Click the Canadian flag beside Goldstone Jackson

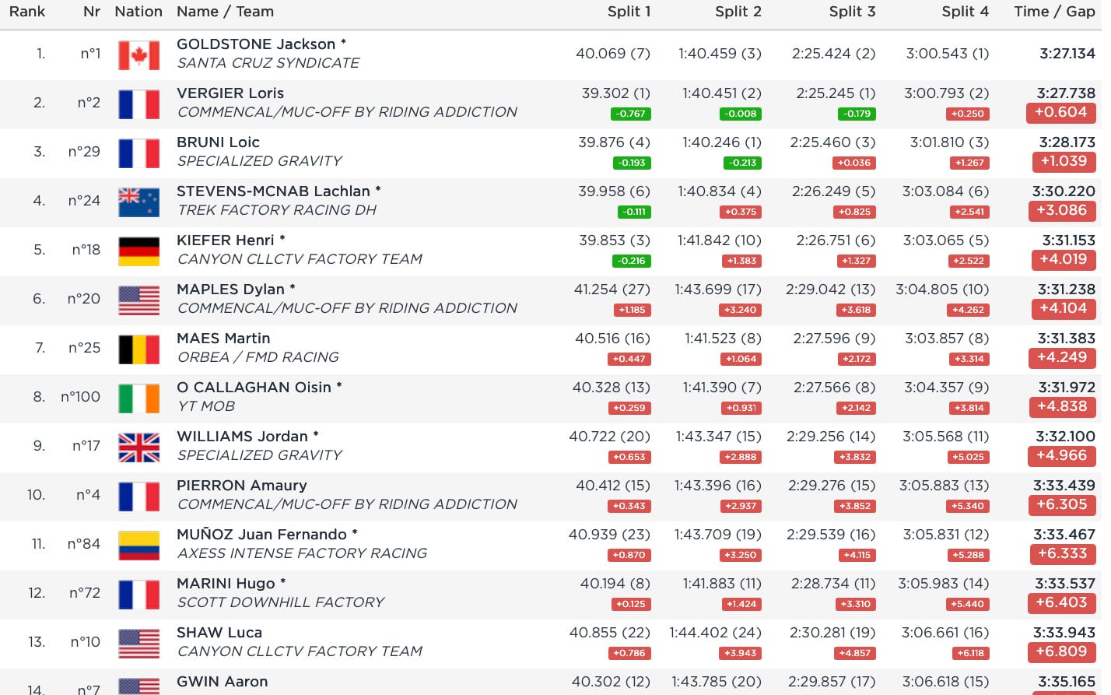tap(138, 55)
